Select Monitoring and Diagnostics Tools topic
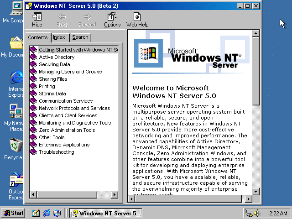Viewport: 292px width, 219px height. [x=75, y=123]
